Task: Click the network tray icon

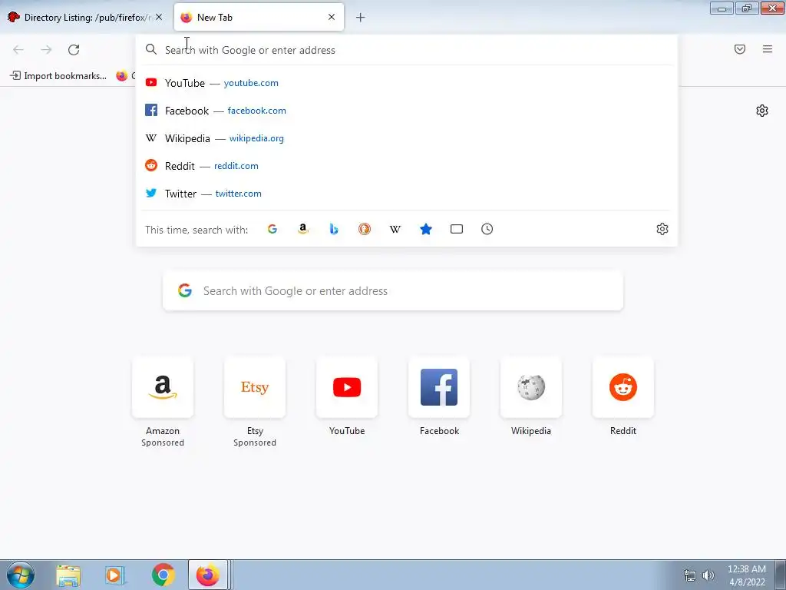Action: pyautogui.click(x=690, y=575)
